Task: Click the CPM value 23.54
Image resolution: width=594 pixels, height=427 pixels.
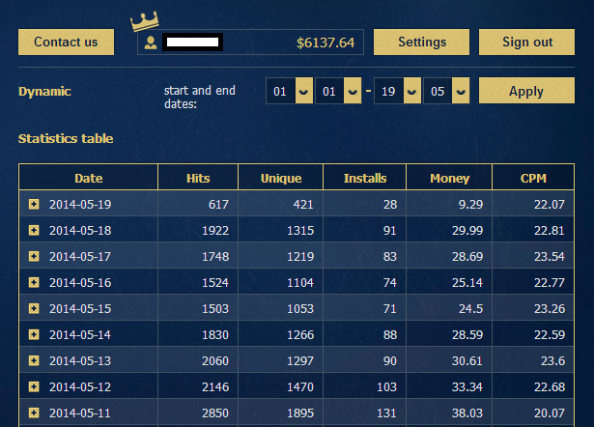Action: (x=550, y=257)
